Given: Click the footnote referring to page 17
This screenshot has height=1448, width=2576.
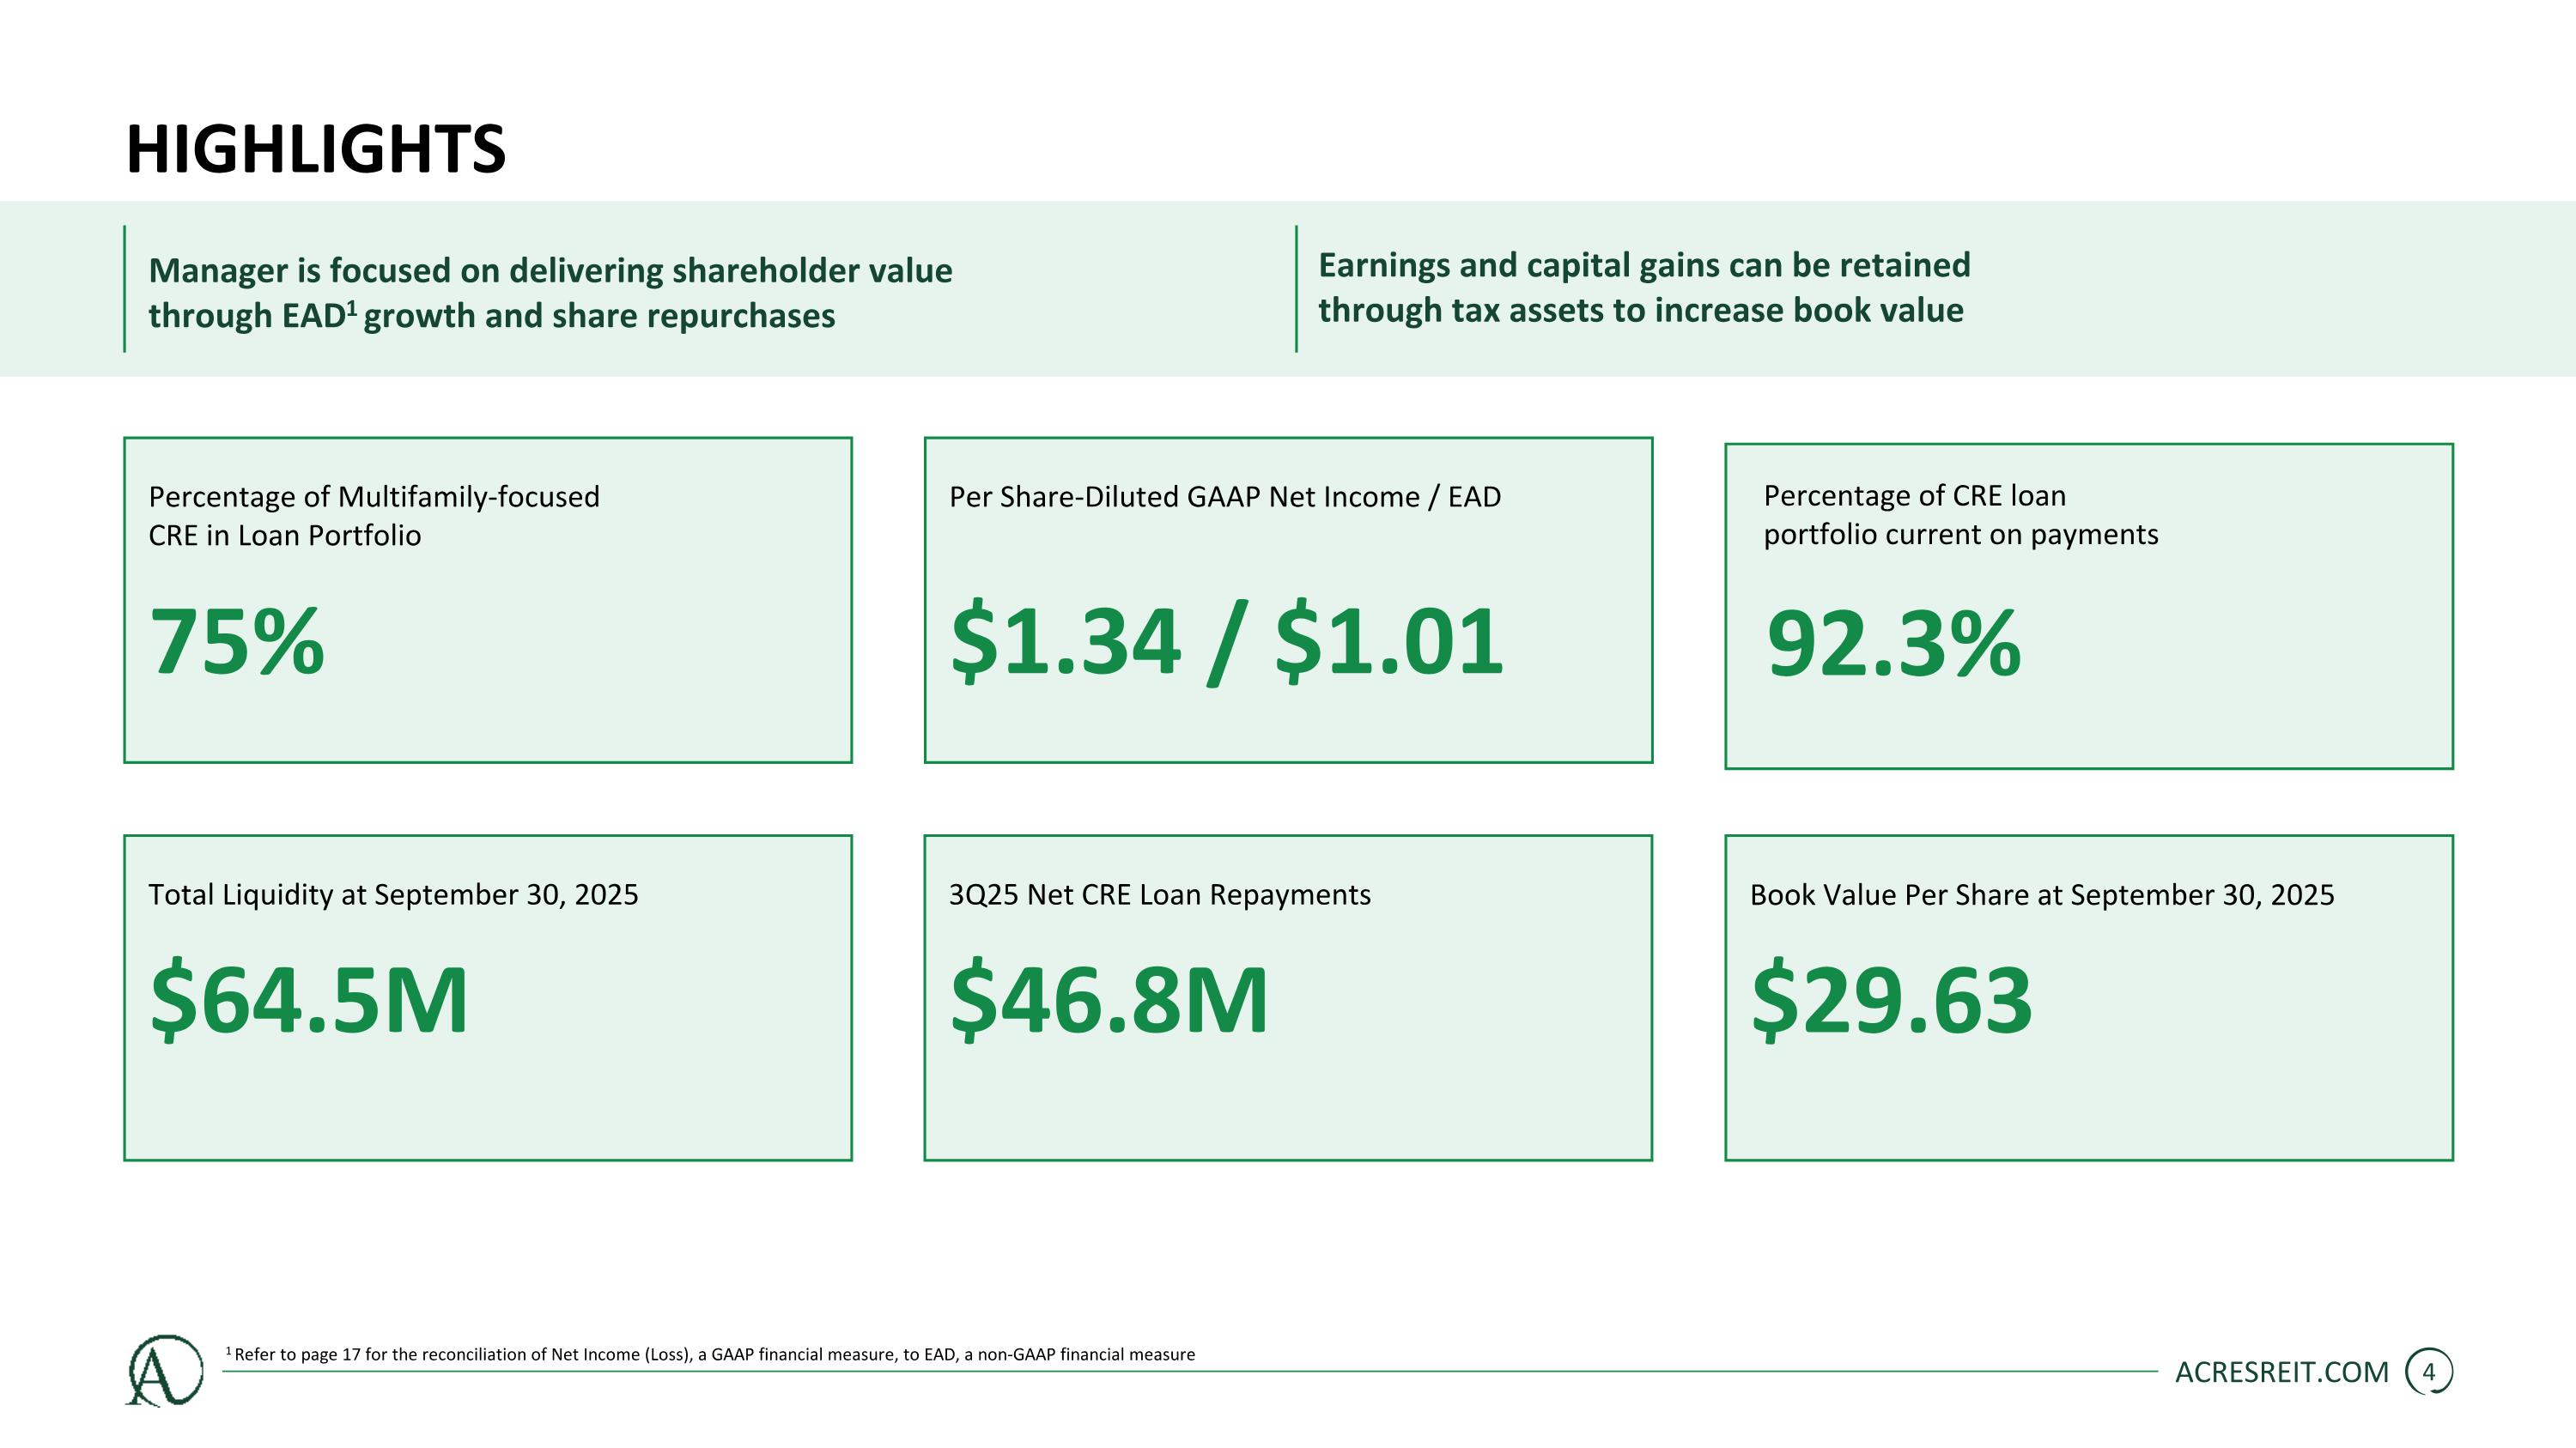Looking at the screenshot, I should pyautogui.click(x=712, y=1355).
